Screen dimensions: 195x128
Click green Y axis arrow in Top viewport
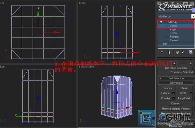(x=38, y=13)
